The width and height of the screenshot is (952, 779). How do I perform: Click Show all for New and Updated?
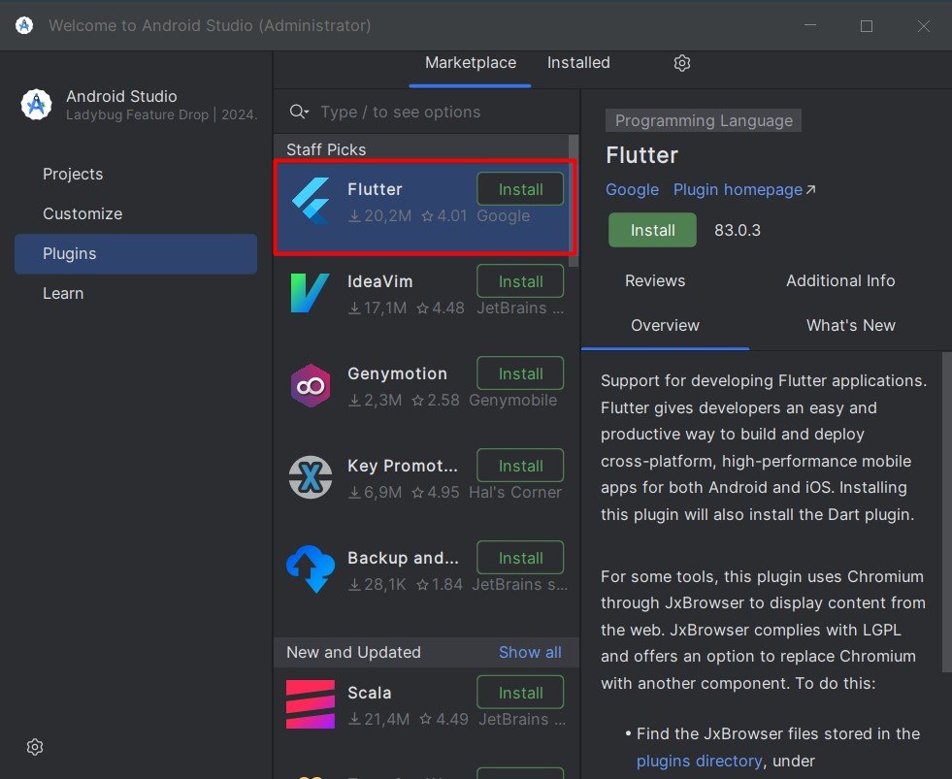point(530,652)
